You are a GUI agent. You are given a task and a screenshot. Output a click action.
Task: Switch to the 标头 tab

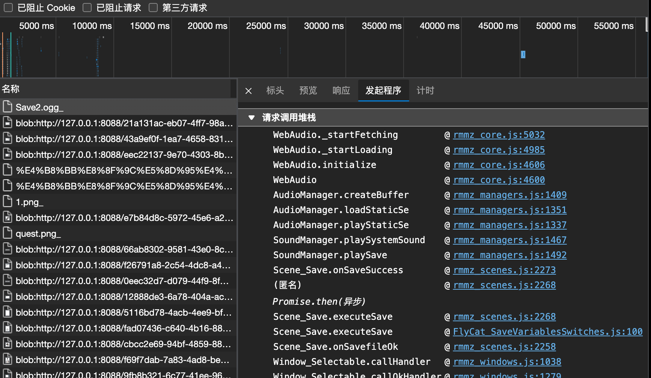click(275, 90)
